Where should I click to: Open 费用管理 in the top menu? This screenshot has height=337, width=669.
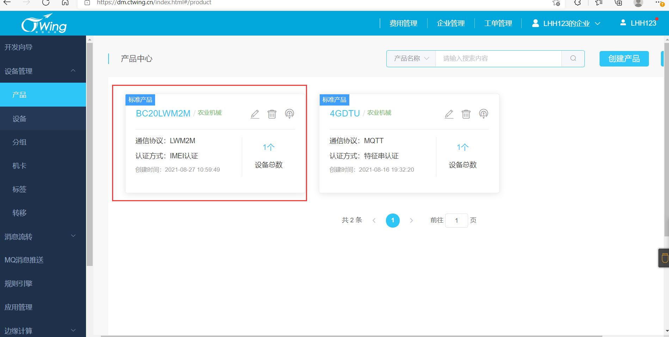coord(403,23)
